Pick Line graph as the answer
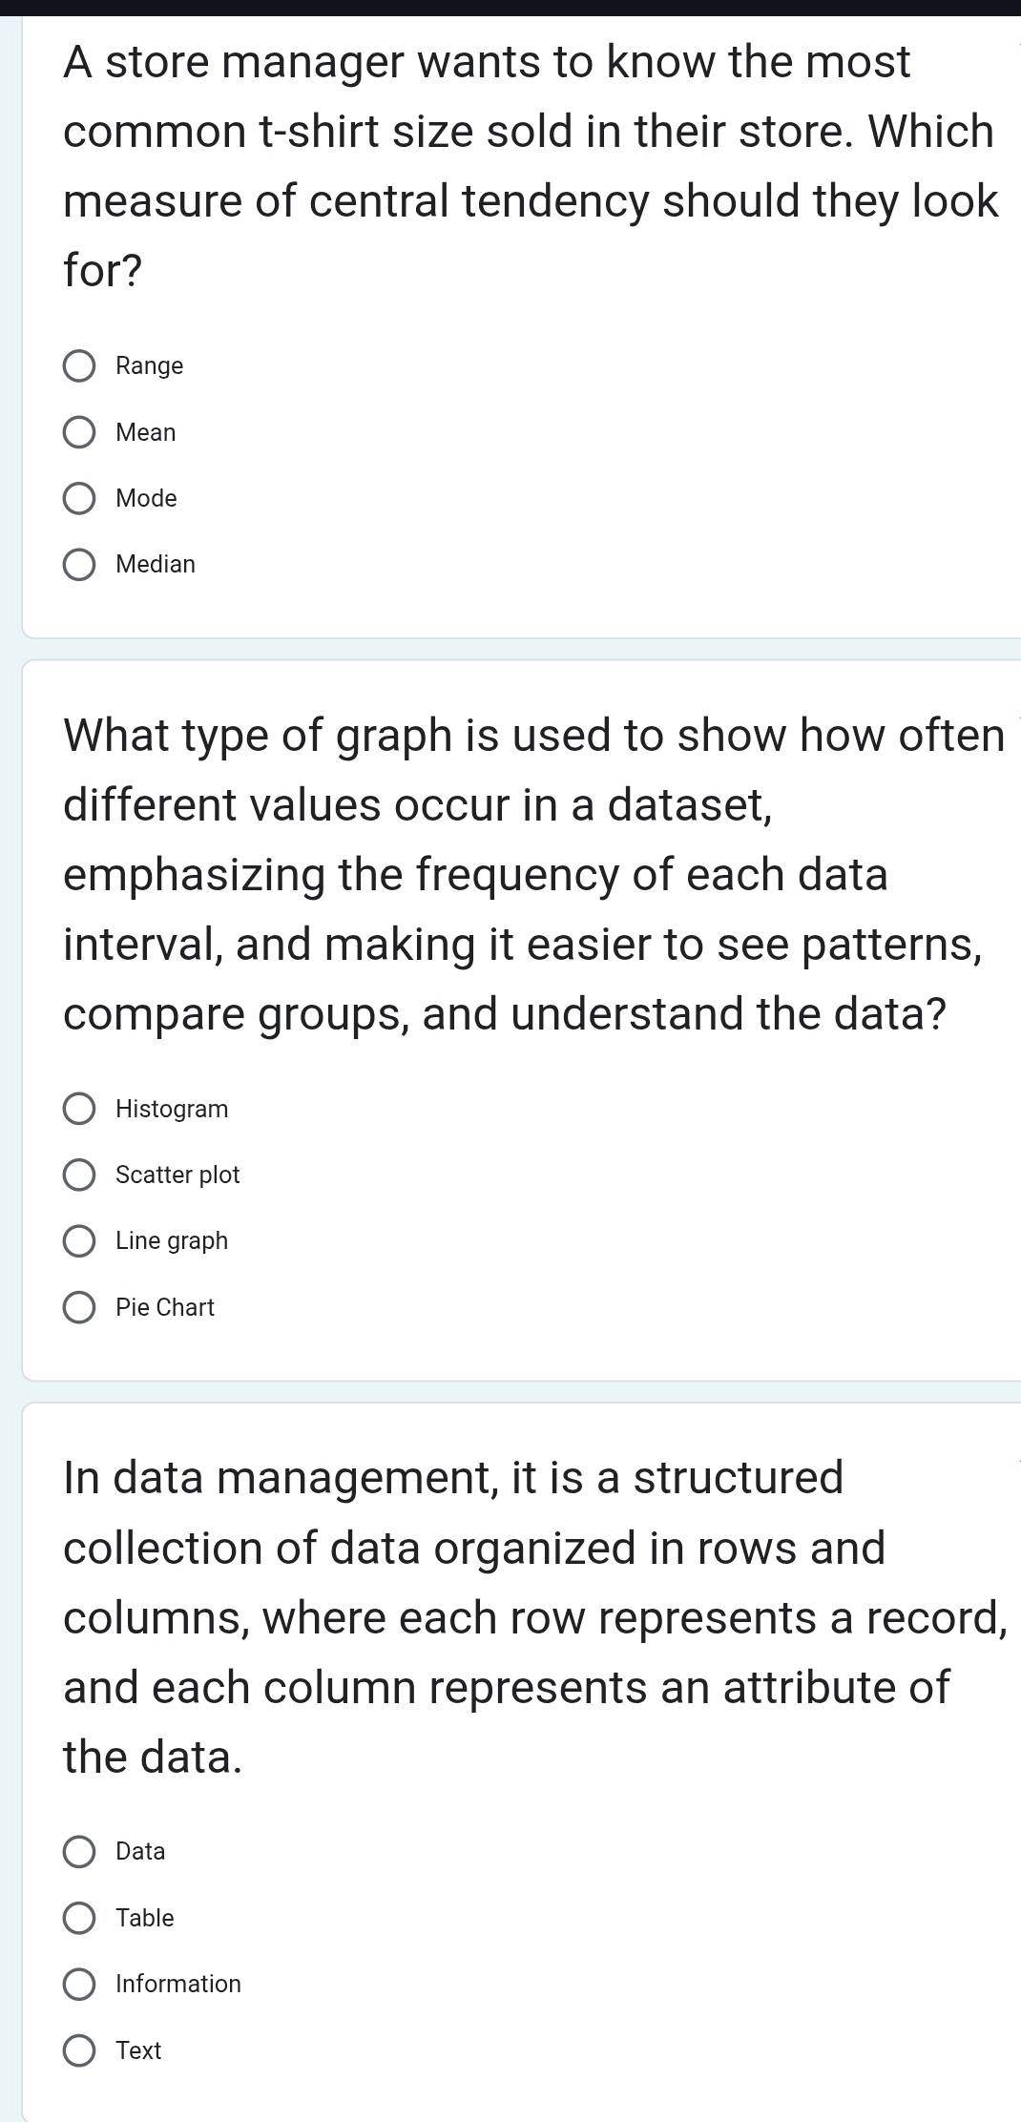Viewport: 1021px width, 2122px height. (79, 1241)
